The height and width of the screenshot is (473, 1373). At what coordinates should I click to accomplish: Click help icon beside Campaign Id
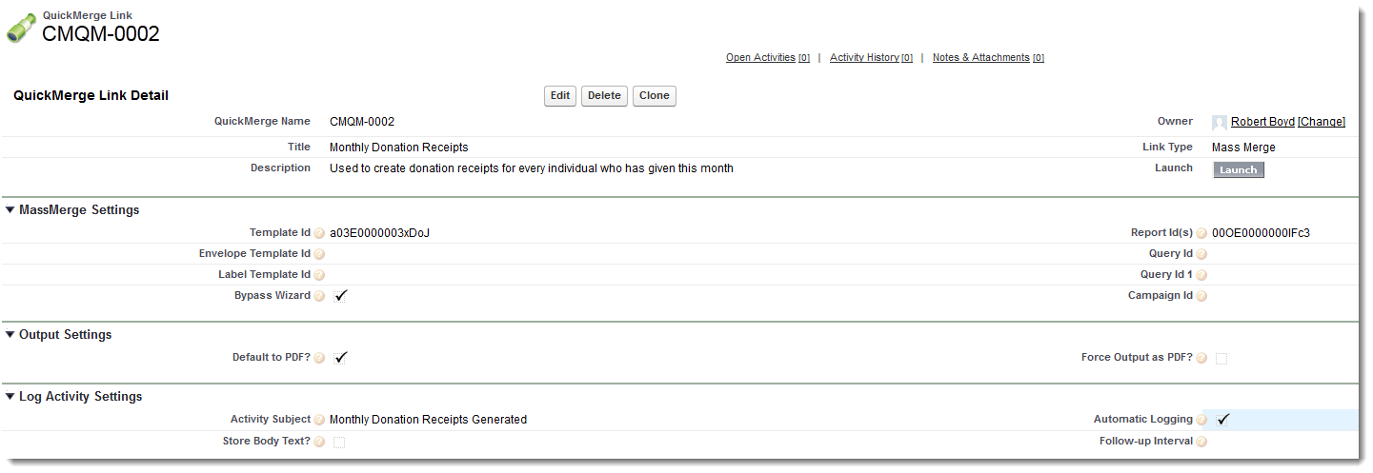coord(1202,296)
